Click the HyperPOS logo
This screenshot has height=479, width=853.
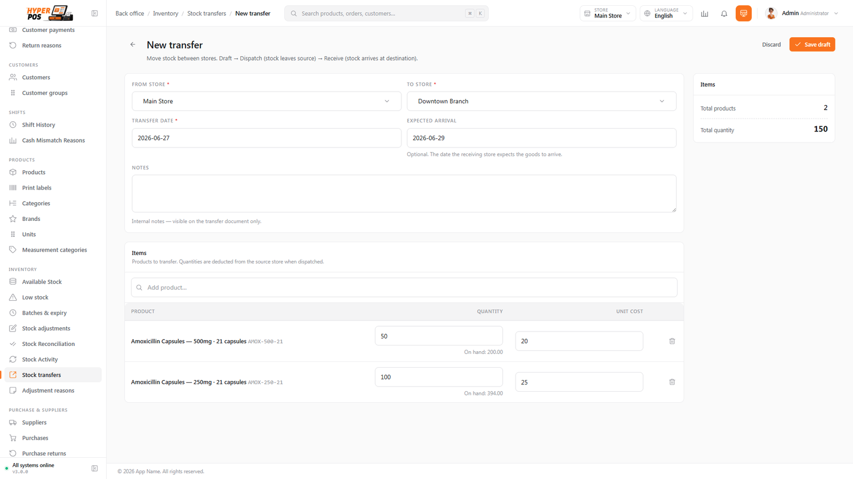[50, 13]
